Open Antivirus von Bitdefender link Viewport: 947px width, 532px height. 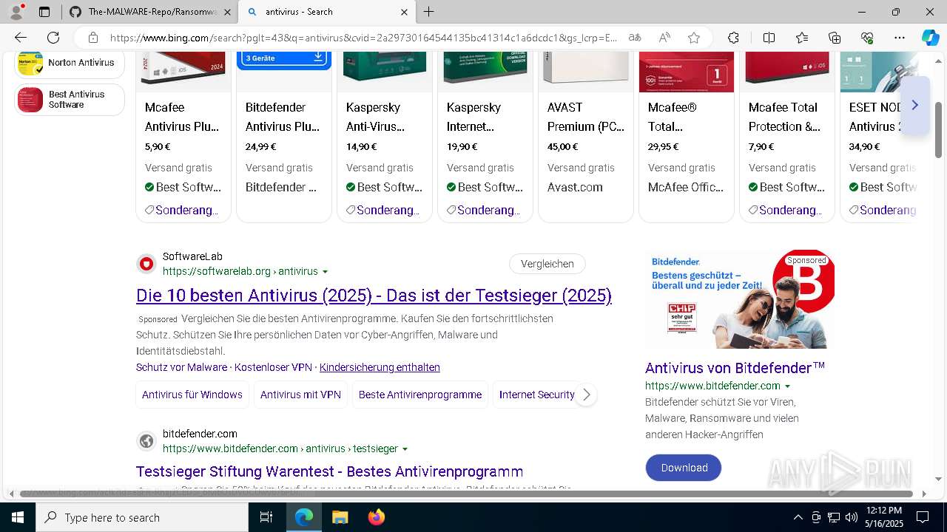[x=735, y=368]
